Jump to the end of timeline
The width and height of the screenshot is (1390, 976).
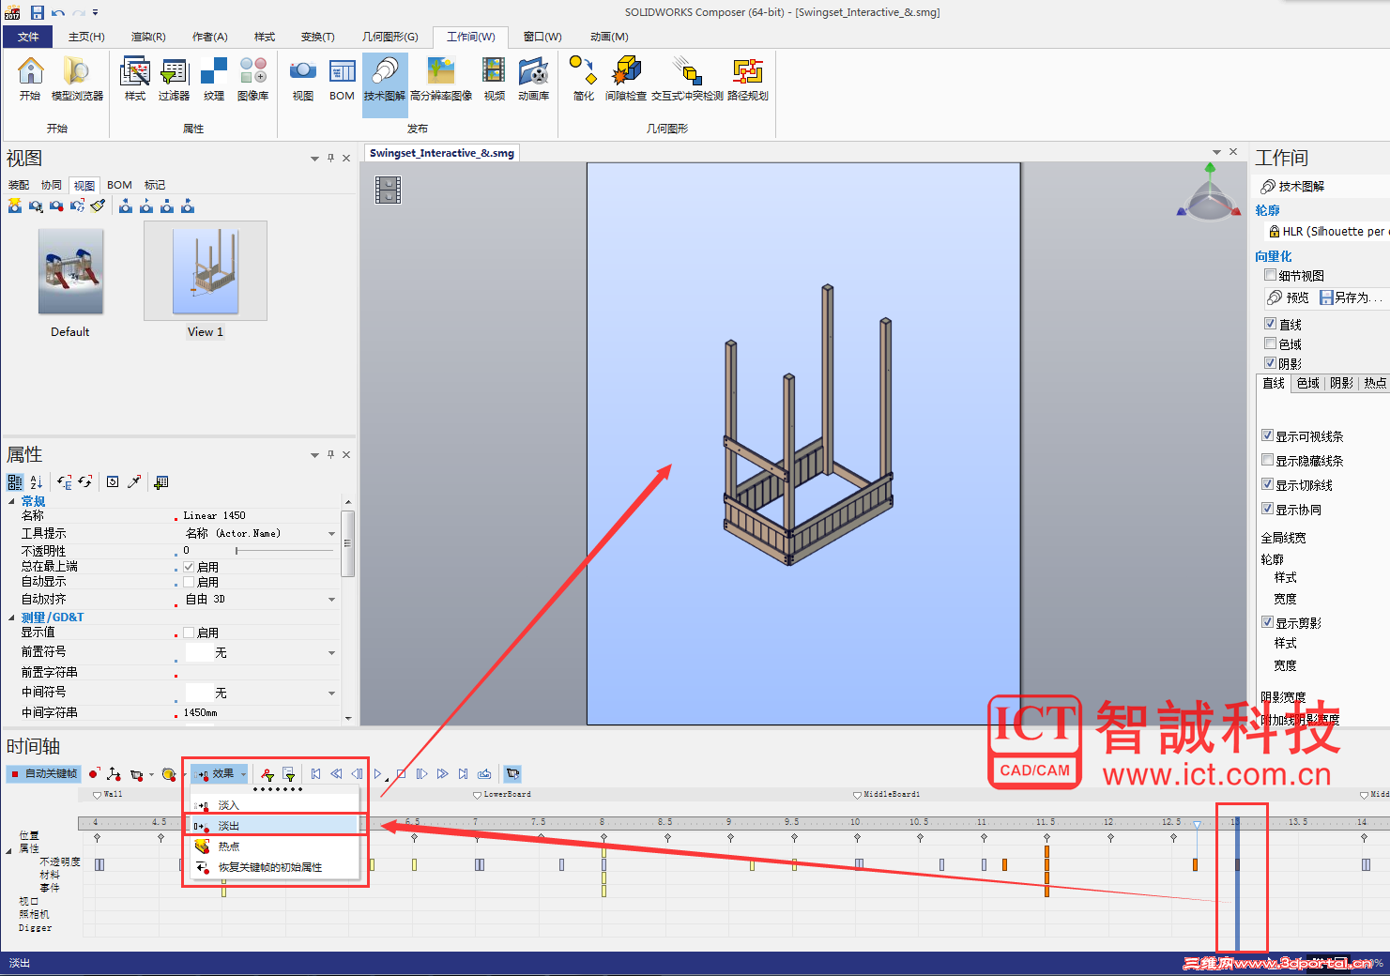pyautogui.click(x=463, y=774)
